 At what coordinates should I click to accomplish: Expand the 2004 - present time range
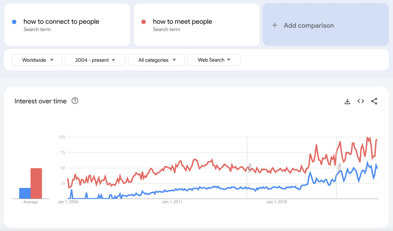click(95, 60)
